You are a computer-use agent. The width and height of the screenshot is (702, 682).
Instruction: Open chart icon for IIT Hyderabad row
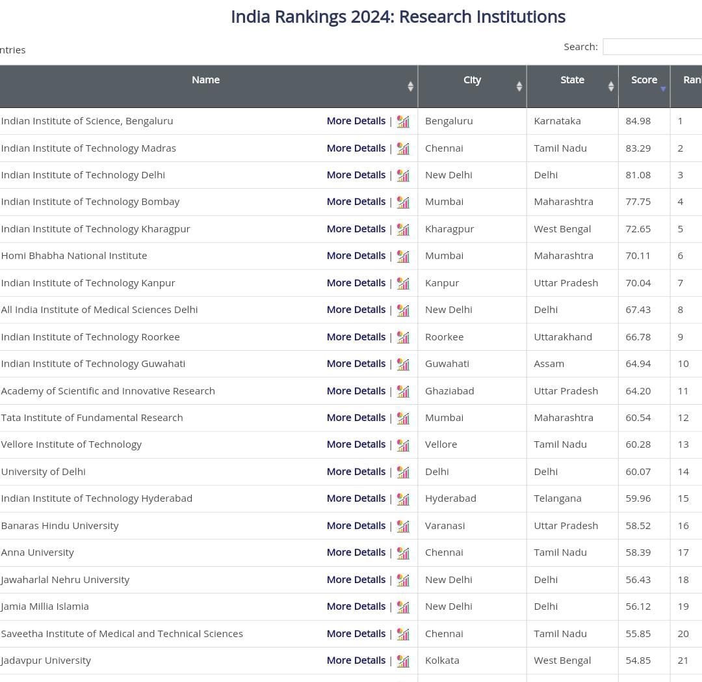(x=403, y=498)
